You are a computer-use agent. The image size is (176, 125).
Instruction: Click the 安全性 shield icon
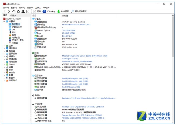point(7,72)
